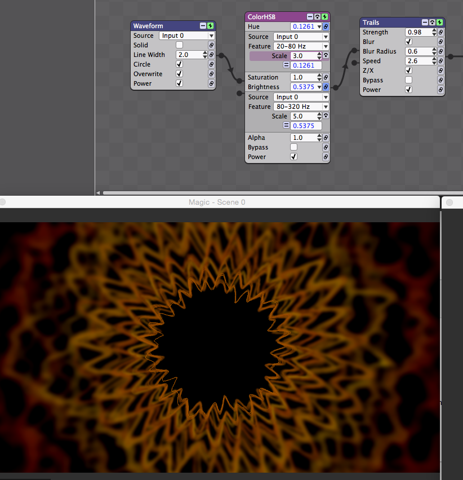Toggle the ColorHSB Power checkbox
Image resolution: width=463 pixels, height=480 pixels.
coord(293,157)
